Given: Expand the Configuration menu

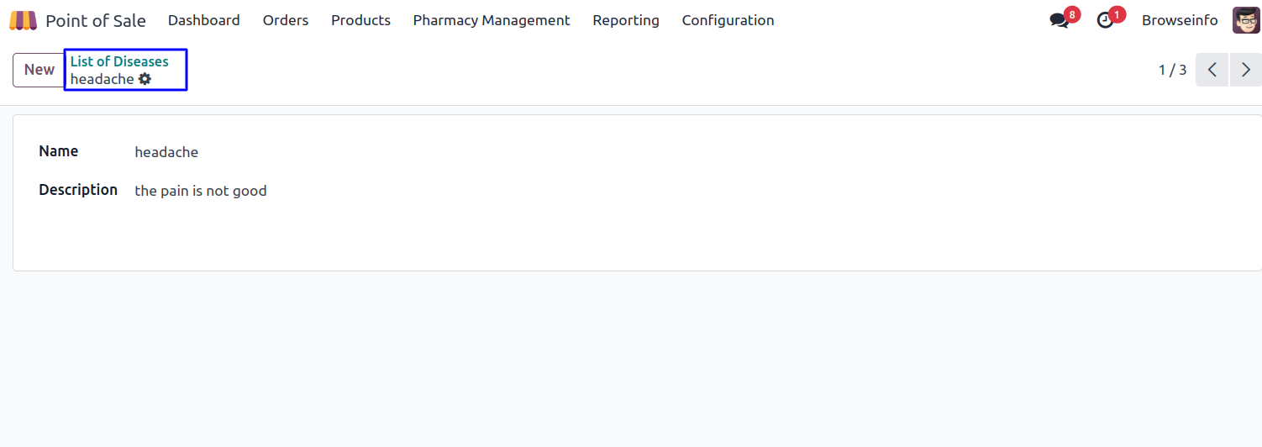Looking at the screenshot, I should (x=728, y=20).
